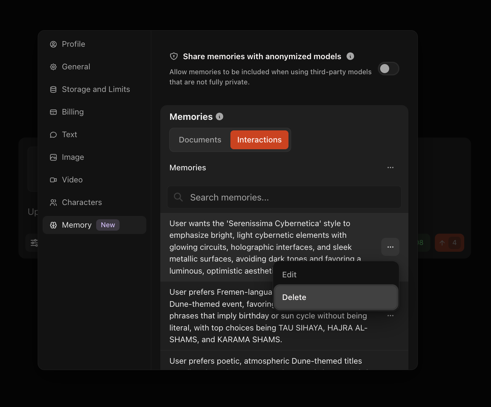Open options for the Fremen-language memory

click(390, 316)
